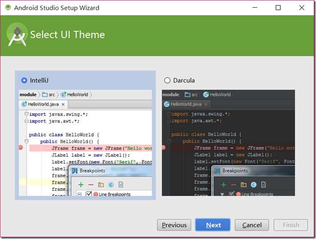Toggle Line Breakpoints checkbox in light preview
Viewport: 316px width, 239px height.
tap(88, 194)
